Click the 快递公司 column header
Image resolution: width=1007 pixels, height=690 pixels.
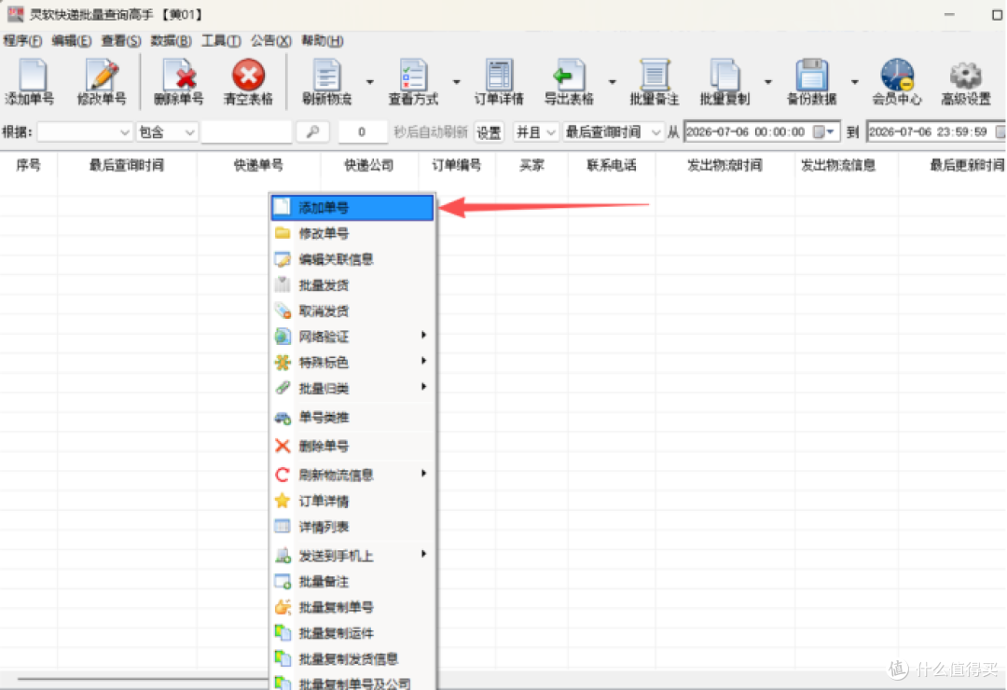tap(368, 165)
